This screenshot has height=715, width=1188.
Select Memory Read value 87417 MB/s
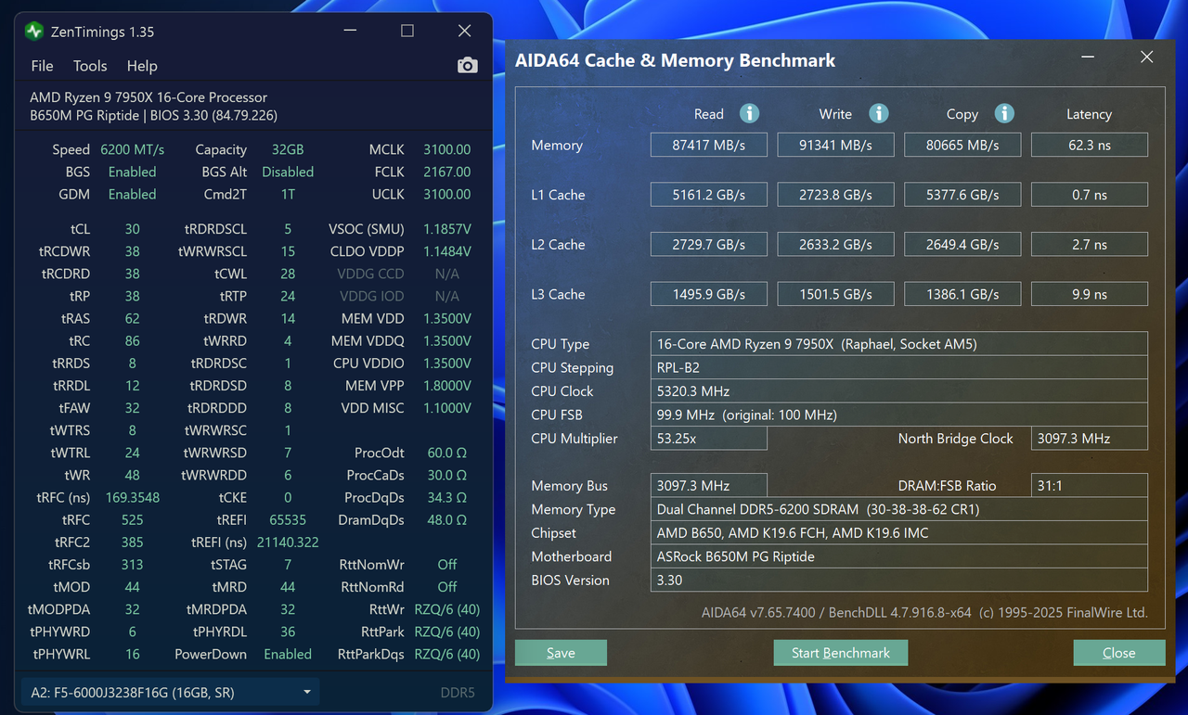pyautogui.click(x=709, y=145)
